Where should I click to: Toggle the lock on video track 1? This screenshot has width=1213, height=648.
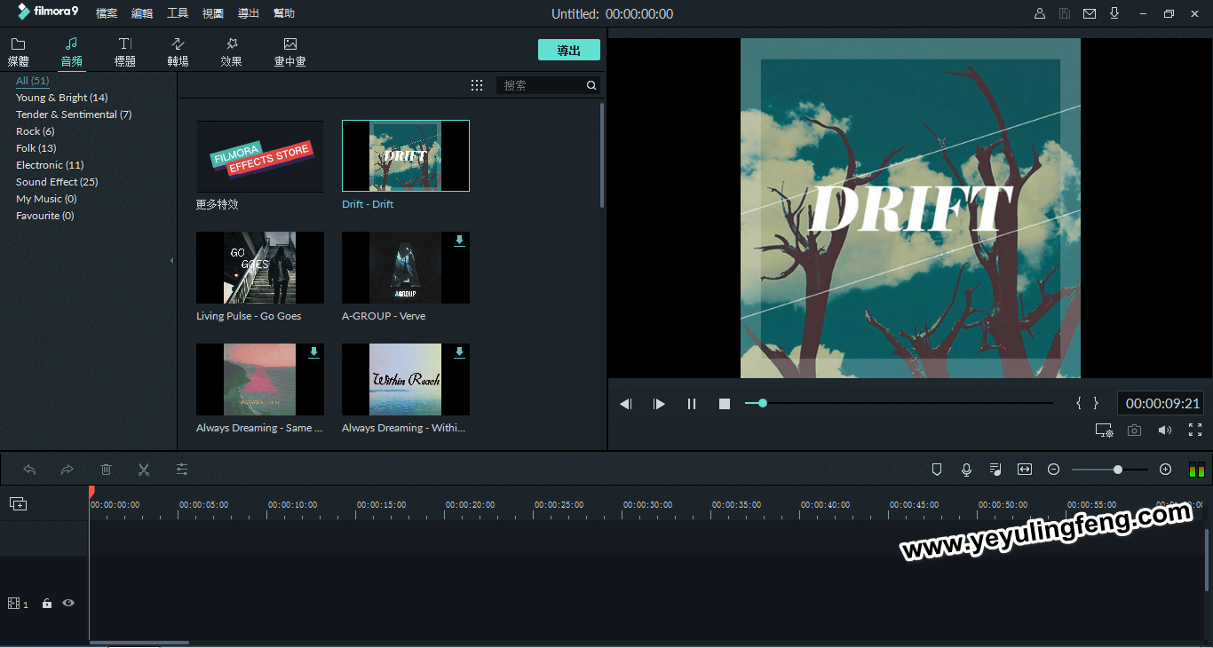[x=47, y=604]
